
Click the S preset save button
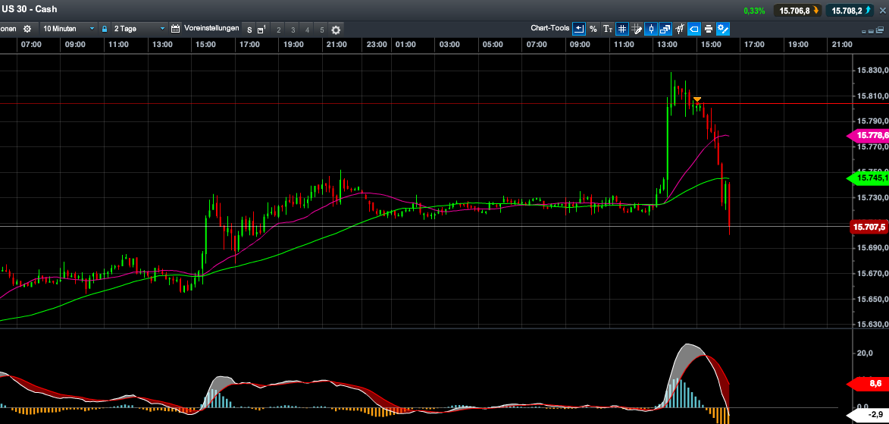(x=249, y=30)
